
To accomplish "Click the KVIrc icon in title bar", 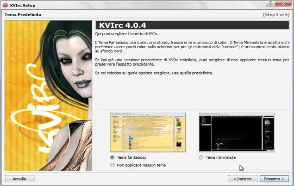I will click(x=5, y=5).
